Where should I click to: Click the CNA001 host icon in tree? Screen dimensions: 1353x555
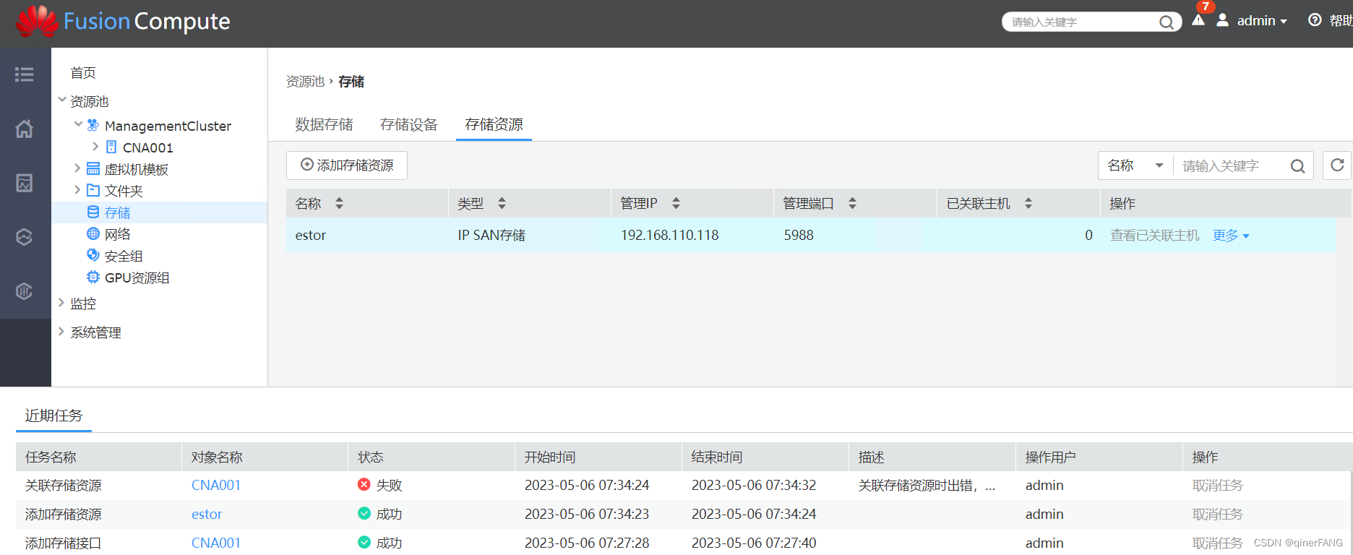[111, 147]
